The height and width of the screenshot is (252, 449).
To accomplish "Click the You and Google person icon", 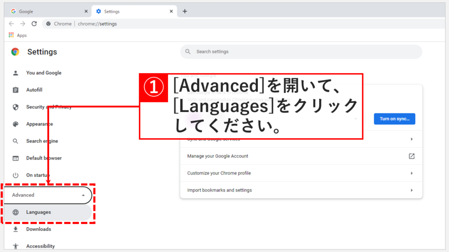I will click(16, 73).
